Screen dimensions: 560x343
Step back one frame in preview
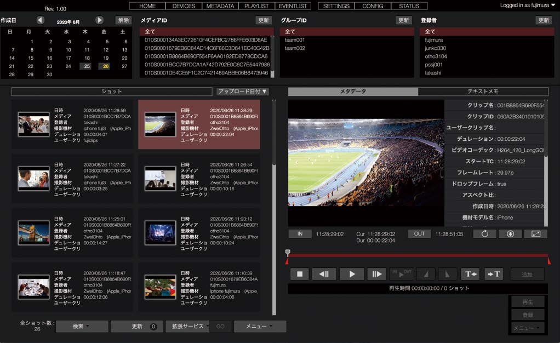[x=324, y=274]
